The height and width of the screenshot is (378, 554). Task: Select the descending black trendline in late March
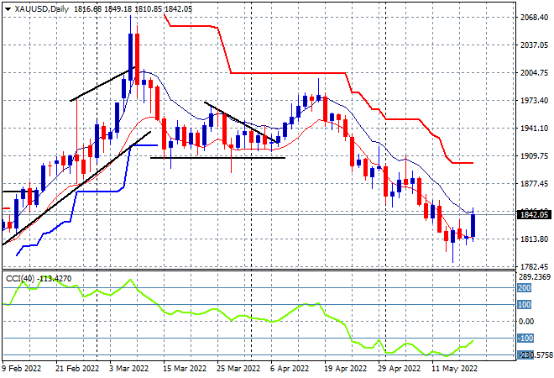[x=241, y=123]
